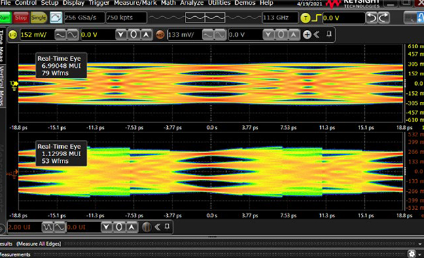Toggle the orange second channel indicator
This screenshot has height=258, width=424.
coord(160,35)
